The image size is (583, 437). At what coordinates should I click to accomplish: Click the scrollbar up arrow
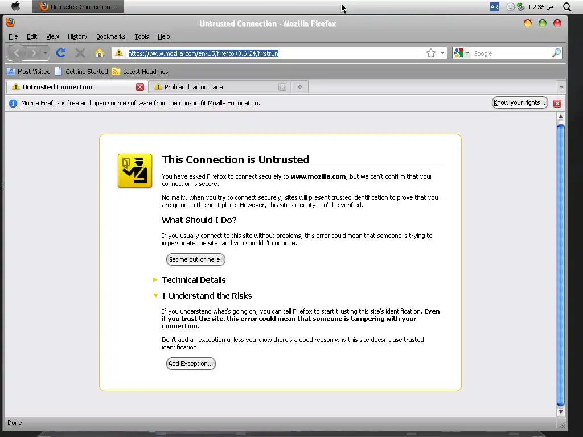point(561,117)
